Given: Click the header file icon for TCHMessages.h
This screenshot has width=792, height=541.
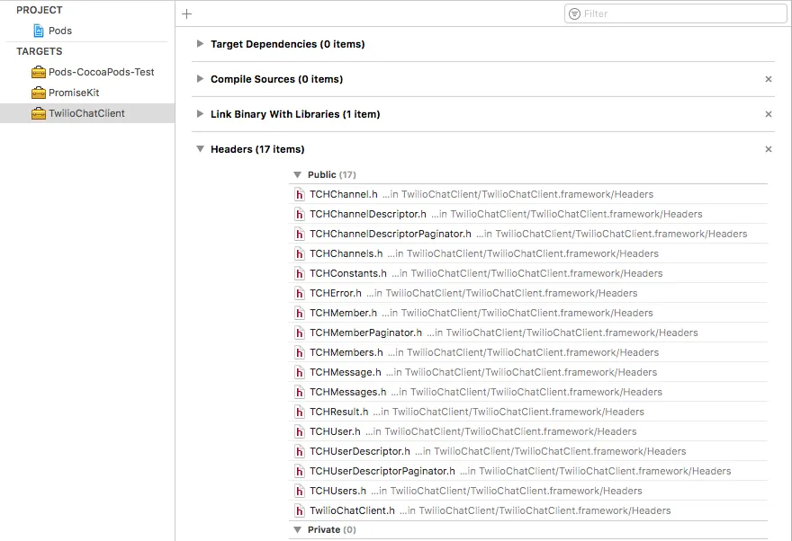Looking at the screenshot, I should tap(300, 392).
